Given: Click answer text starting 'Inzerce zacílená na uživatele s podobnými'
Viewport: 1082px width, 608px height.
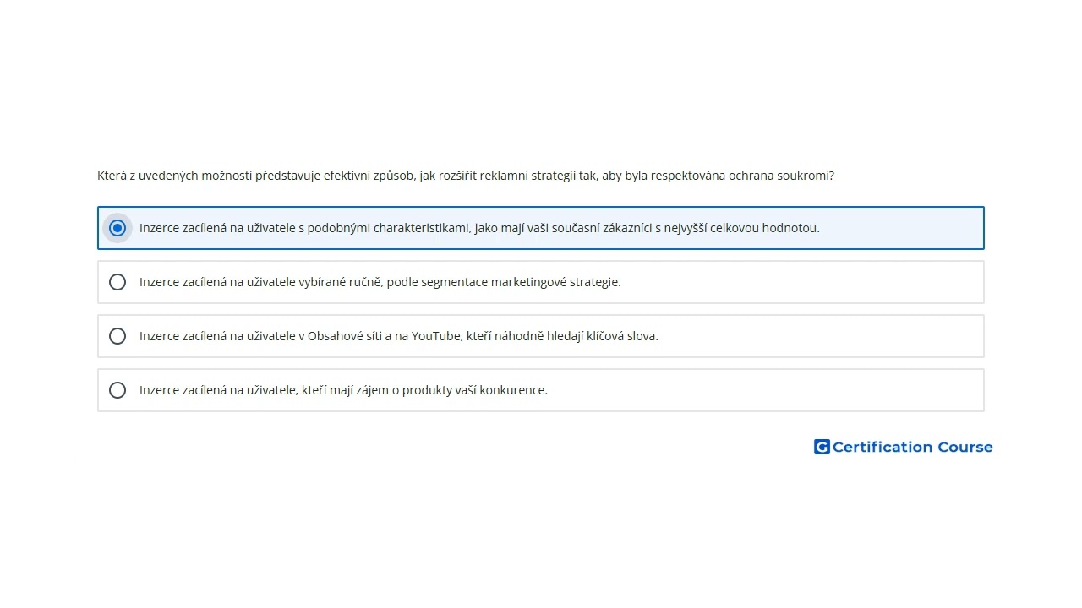Looking at the screenshot, I should point(479,228).
